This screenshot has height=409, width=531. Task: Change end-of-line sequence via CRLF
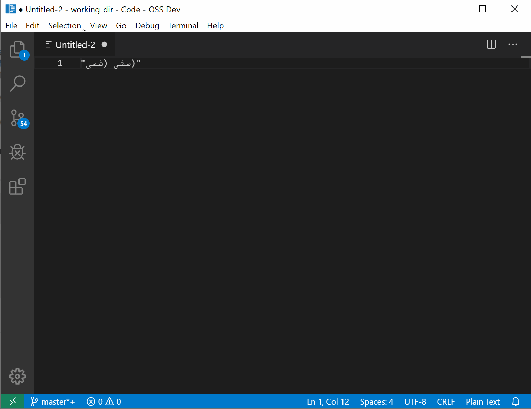[446, 401]
